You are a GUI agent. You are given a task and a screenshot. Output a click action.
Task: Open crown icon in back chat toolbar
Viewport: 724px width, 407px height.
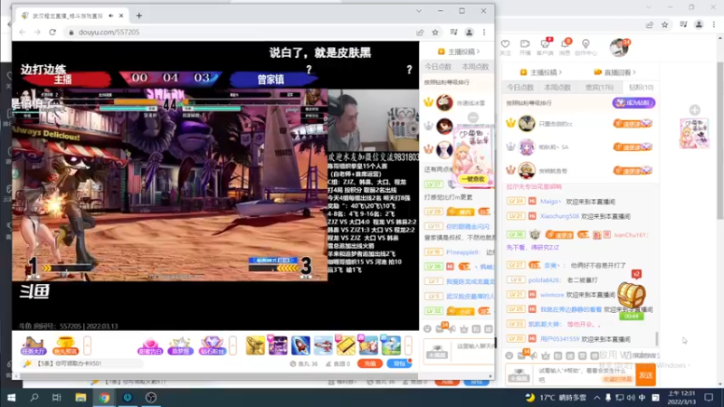coord(546,355)
